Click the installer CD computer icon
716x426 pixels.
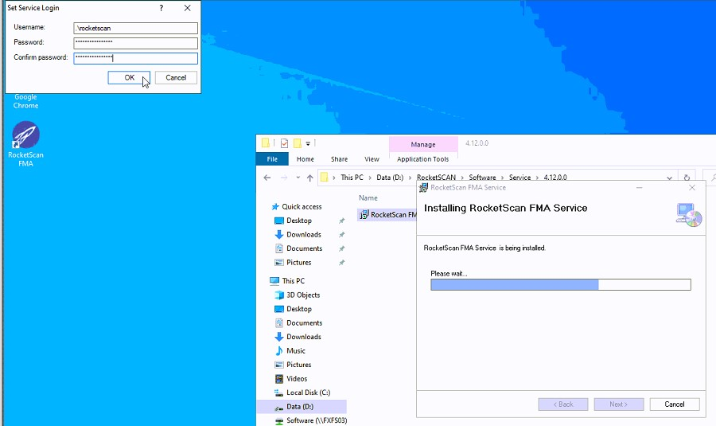tap(689, 215)
